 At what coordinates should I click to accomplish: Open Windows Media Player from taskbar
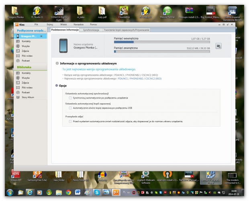[x=39, y=193]
